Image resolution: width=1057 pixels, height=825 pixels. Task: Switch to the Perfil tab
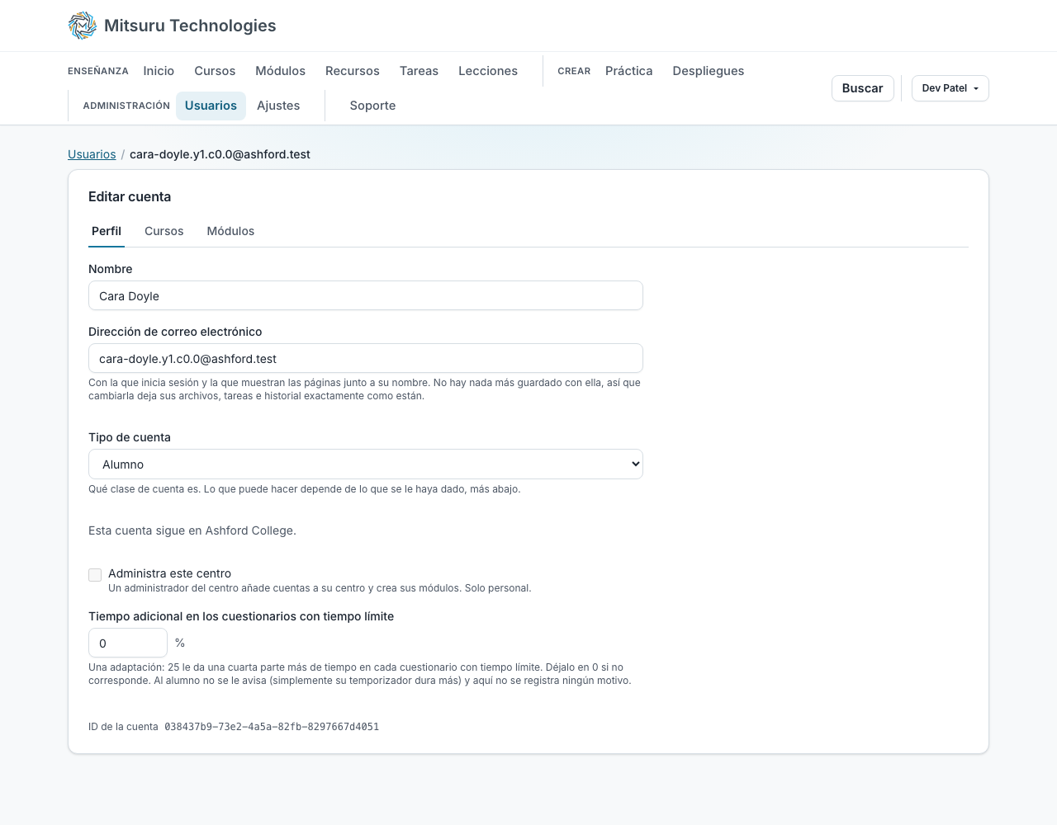107,231
